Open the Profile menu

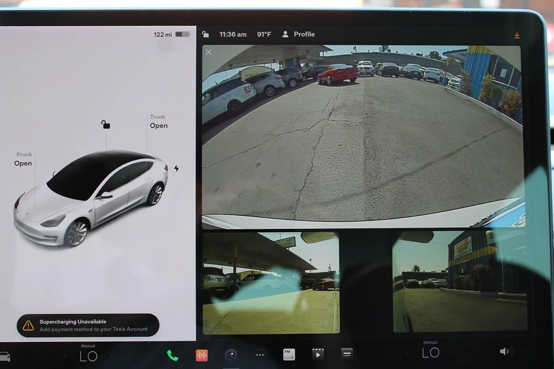(298, 34)
